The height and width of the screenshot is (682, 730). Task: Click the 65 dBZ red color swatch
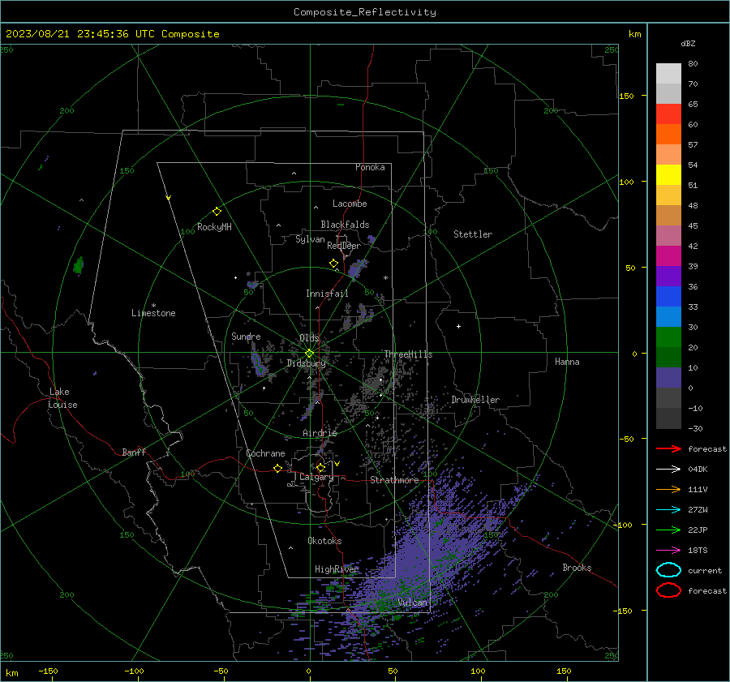click(668, 114)
